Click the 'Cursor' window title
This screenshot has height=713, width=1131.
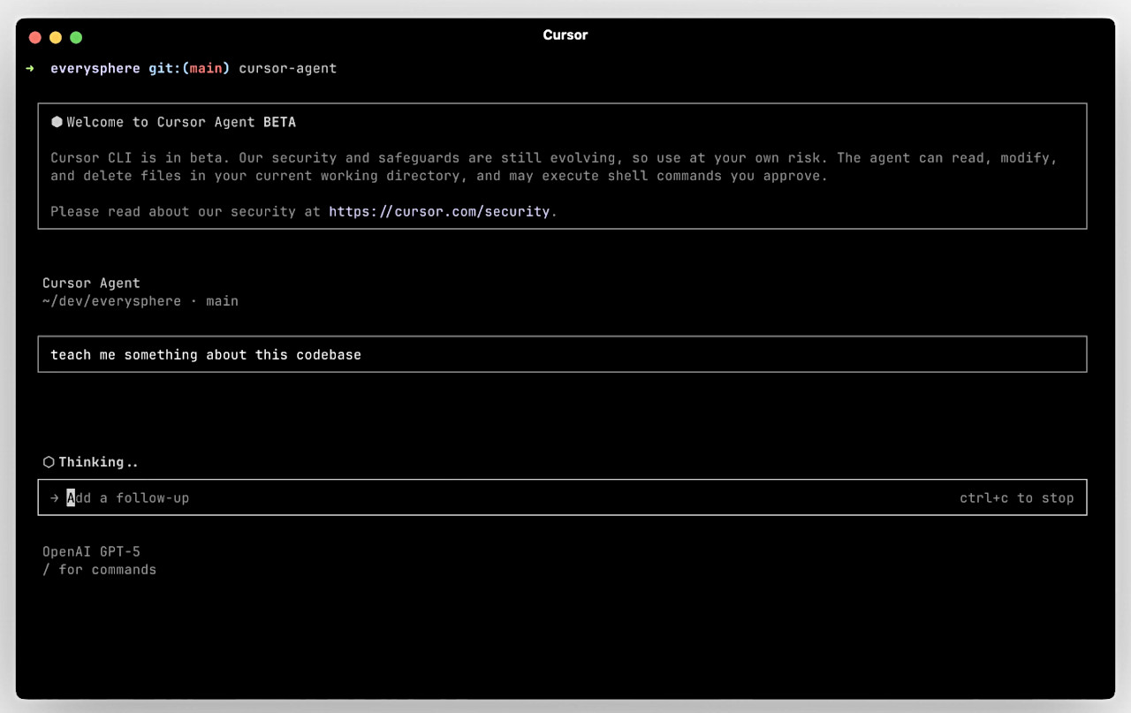click(x=565, y=35)
